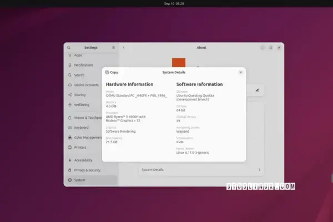Click the "Software Rendering" graphics value
Image resolution: width=333 pixels, height=222 pixels.
click(120, 132)
